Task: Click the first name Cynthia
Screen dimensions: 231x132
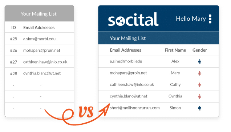Action: [x=175, y=96]
